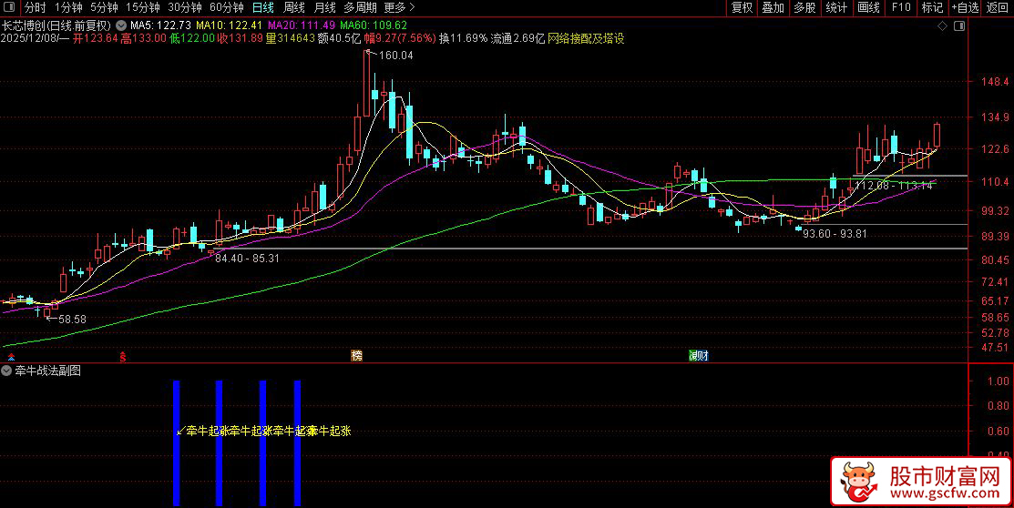This screenshot has height=508, width=1014.
Task: Click the diamond icon above the price axis
Action: coord(942,25)
